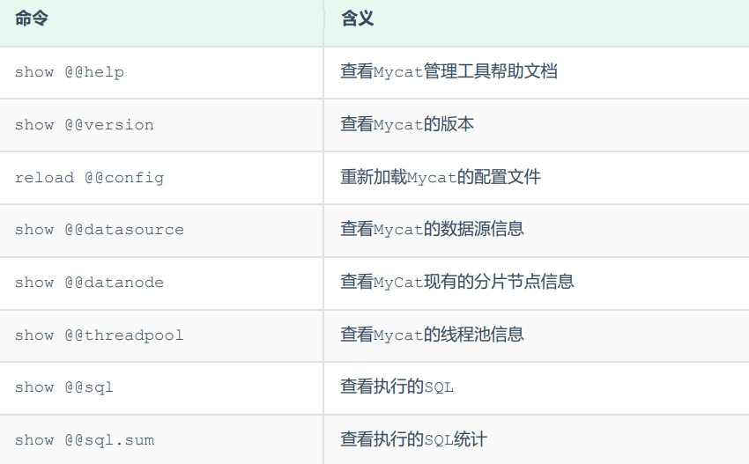Select the show @@threadpool command text
This screenshot has width=749, height=464.
(x=99, y=335)
